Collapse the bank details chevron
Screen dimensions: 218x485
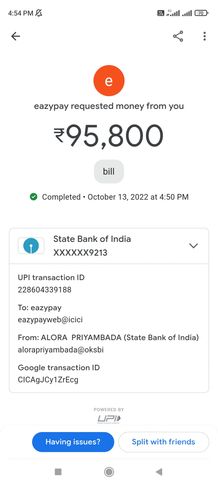tap(193, 246)
